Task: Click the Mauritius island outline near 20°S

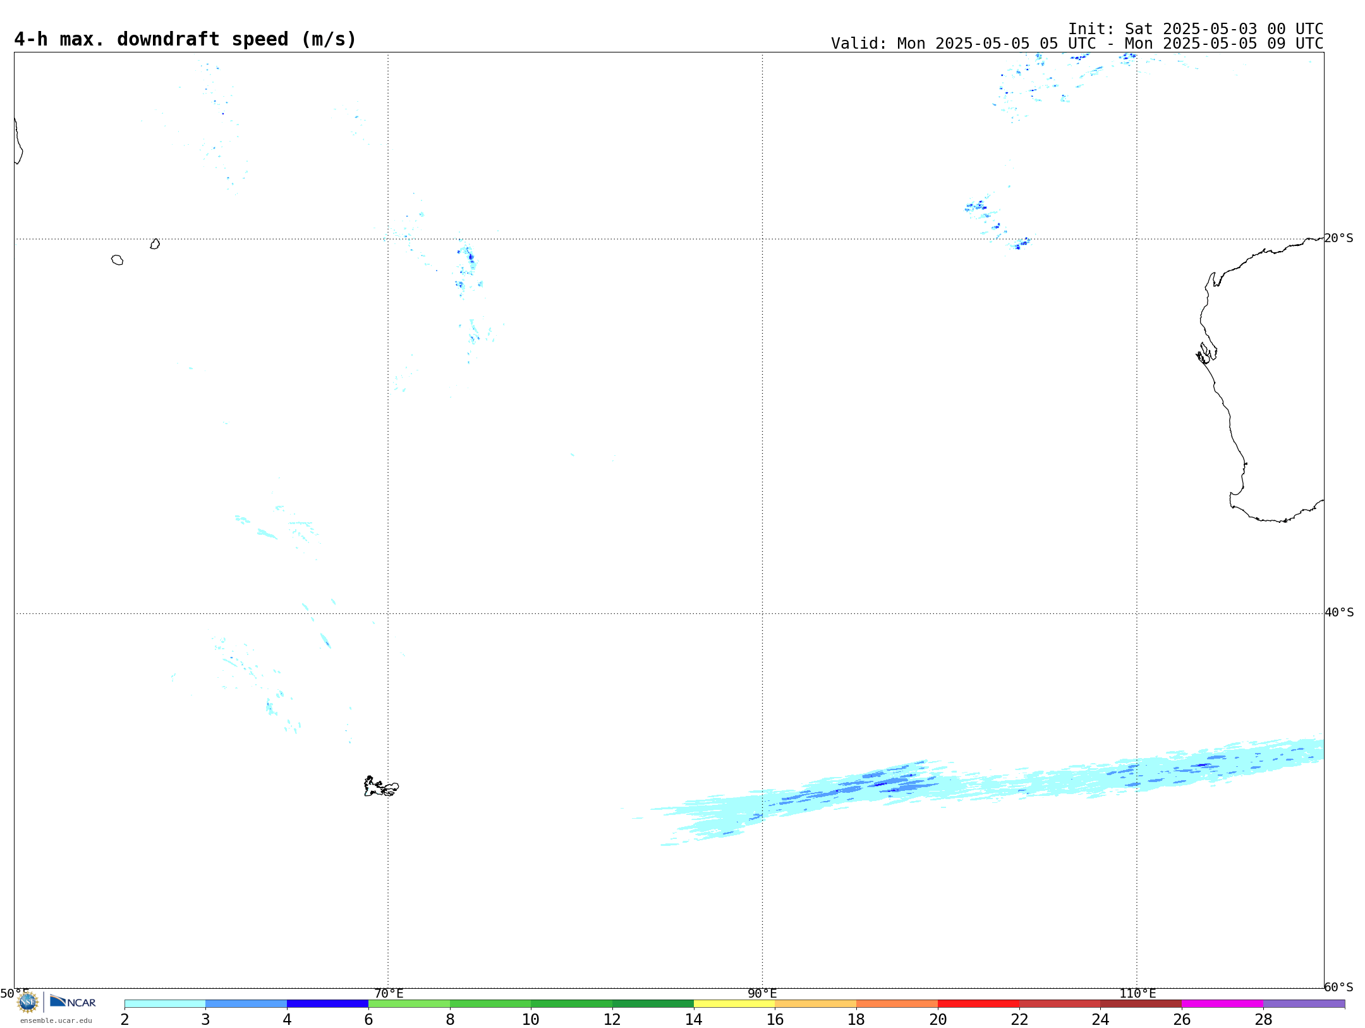Action: [155, 244]
